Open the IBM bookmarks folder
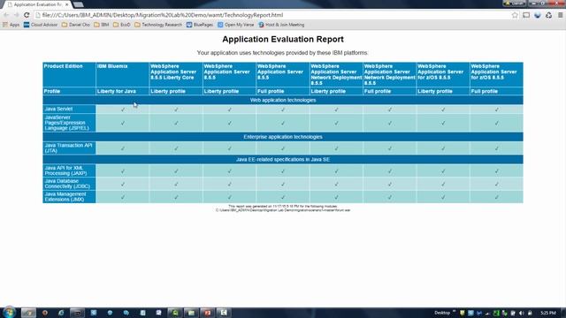Viewport: 566px width, 318px height. pyautogui.click(x=102, y=25)
